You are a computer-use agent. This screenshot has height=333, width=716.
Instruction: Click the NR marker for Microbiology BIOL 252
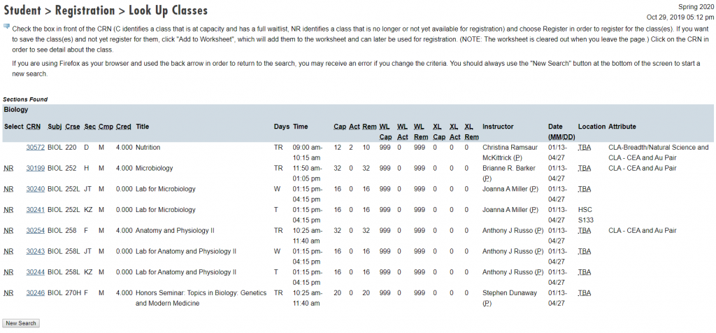pos(8,169)
